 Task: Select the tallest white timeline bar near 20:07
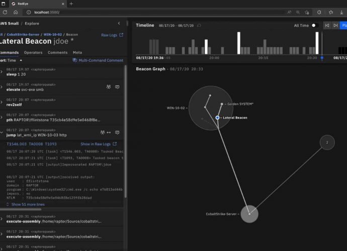point(239,43)
